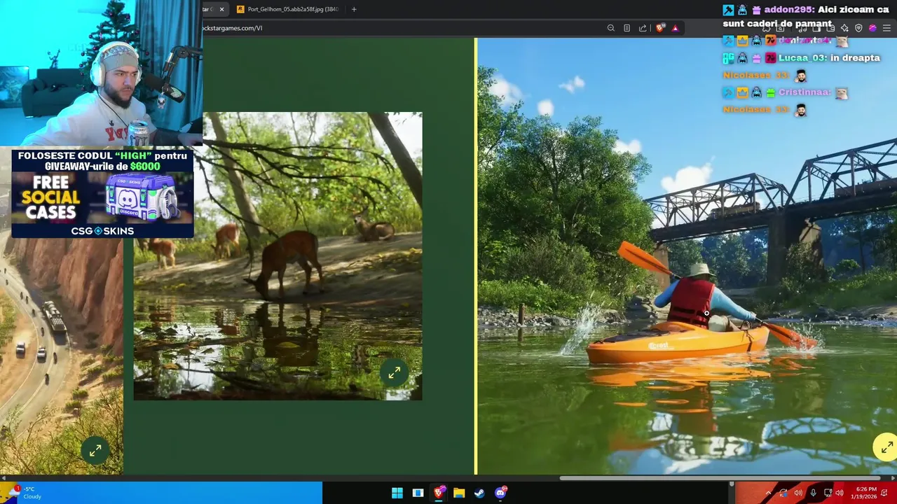Show hidden system tray icons
This screenshot has height=504, width=897.
click(x=768, y=493)
